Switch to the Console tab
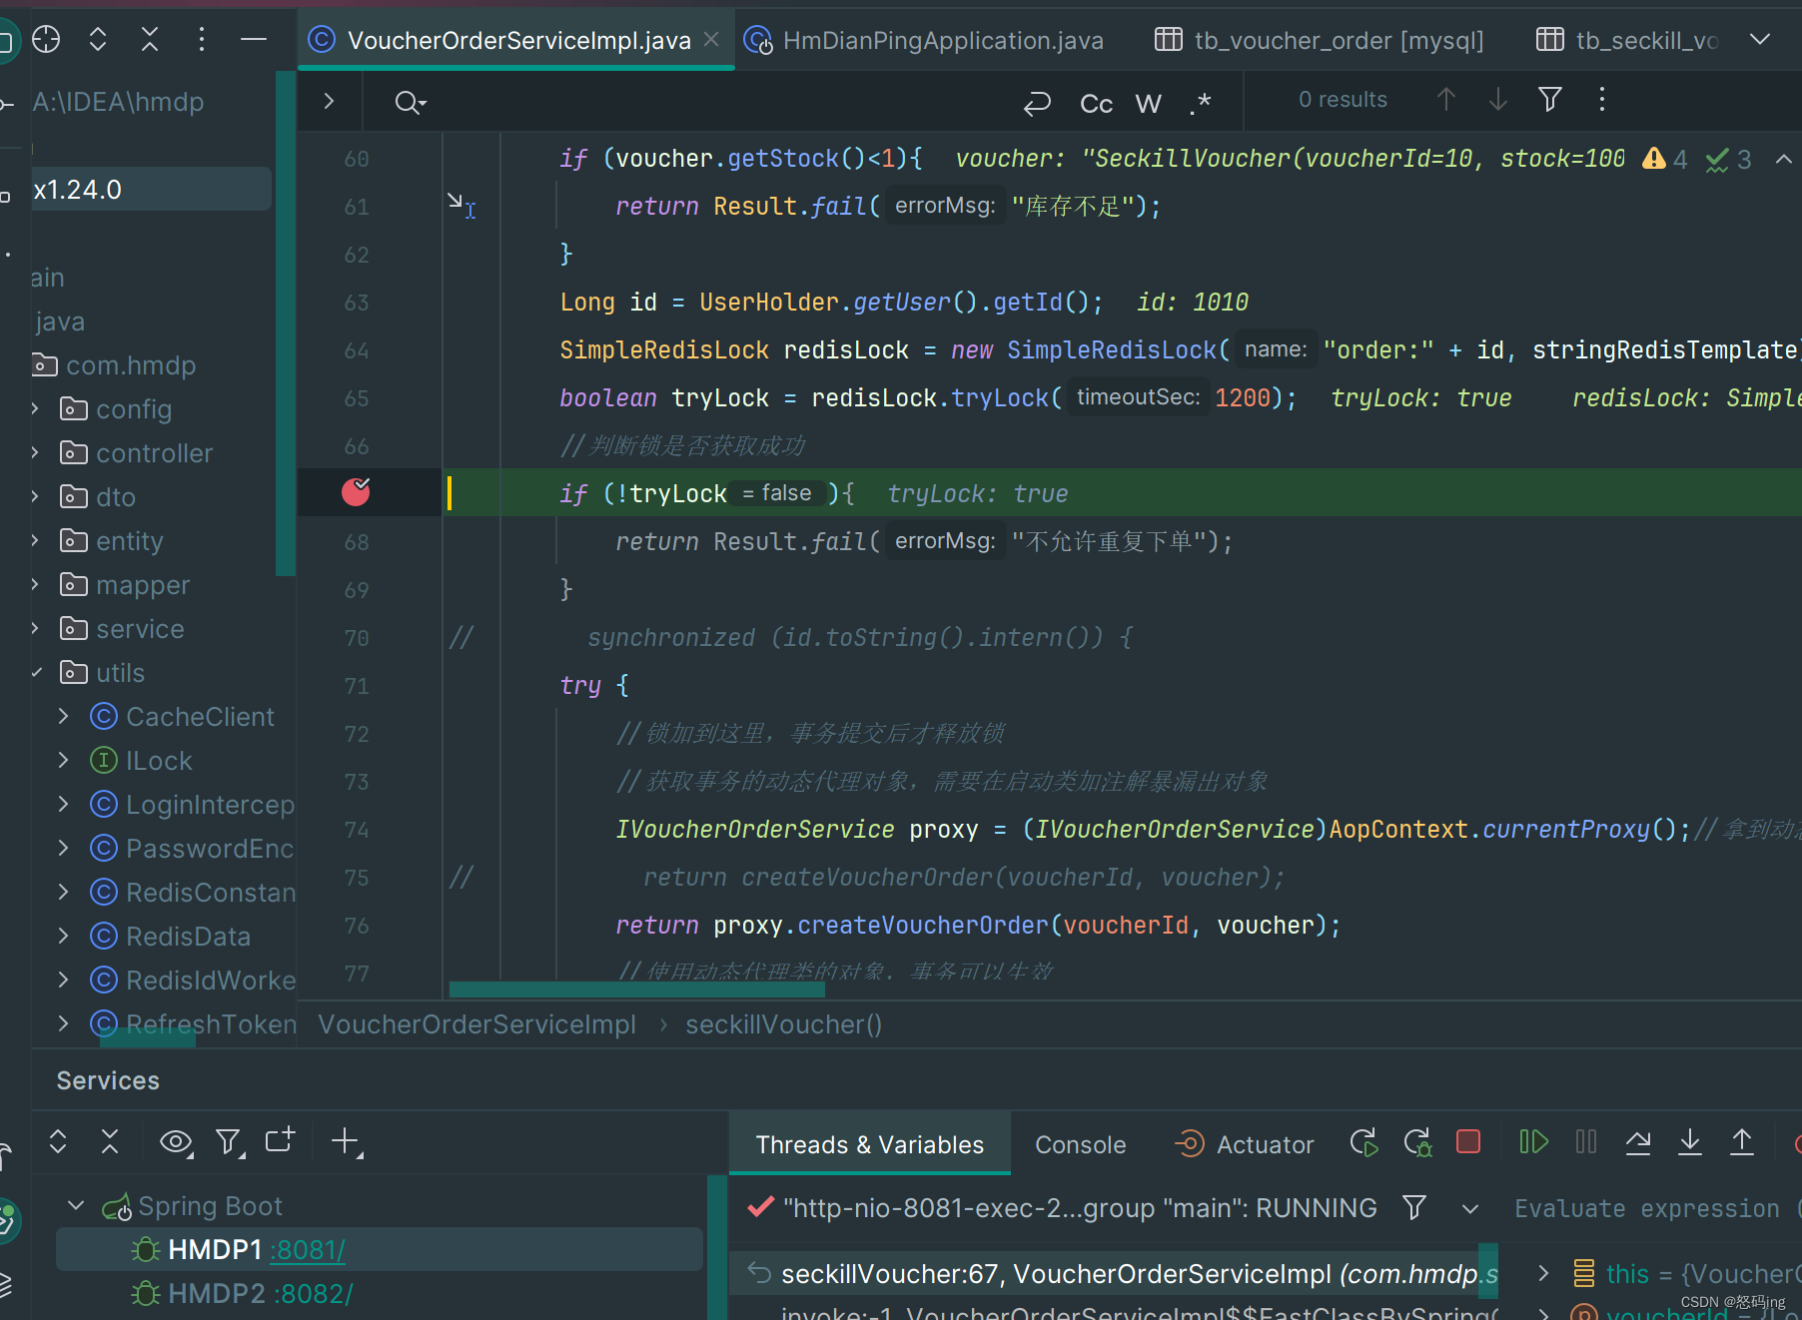This screenshot has width=1802, height=1320. (x=1080, y=1145)
